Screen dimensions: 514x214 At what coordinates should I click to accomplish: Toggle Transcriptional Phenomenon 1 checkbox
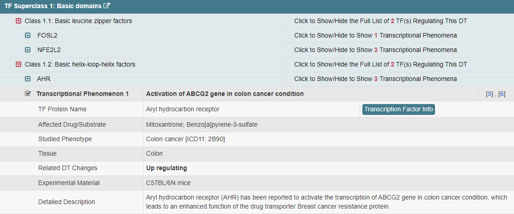coord(28,94)
